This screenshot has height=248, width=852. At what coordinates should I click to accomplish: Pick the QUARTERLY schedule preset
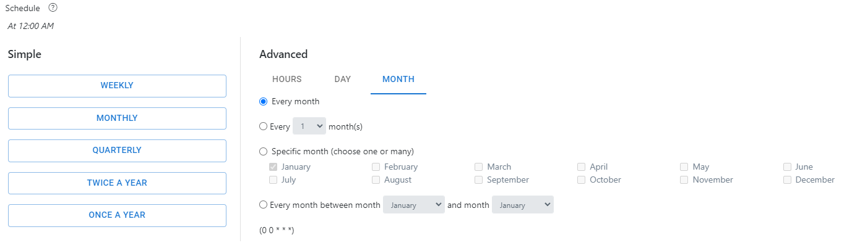tap(117, 151)
